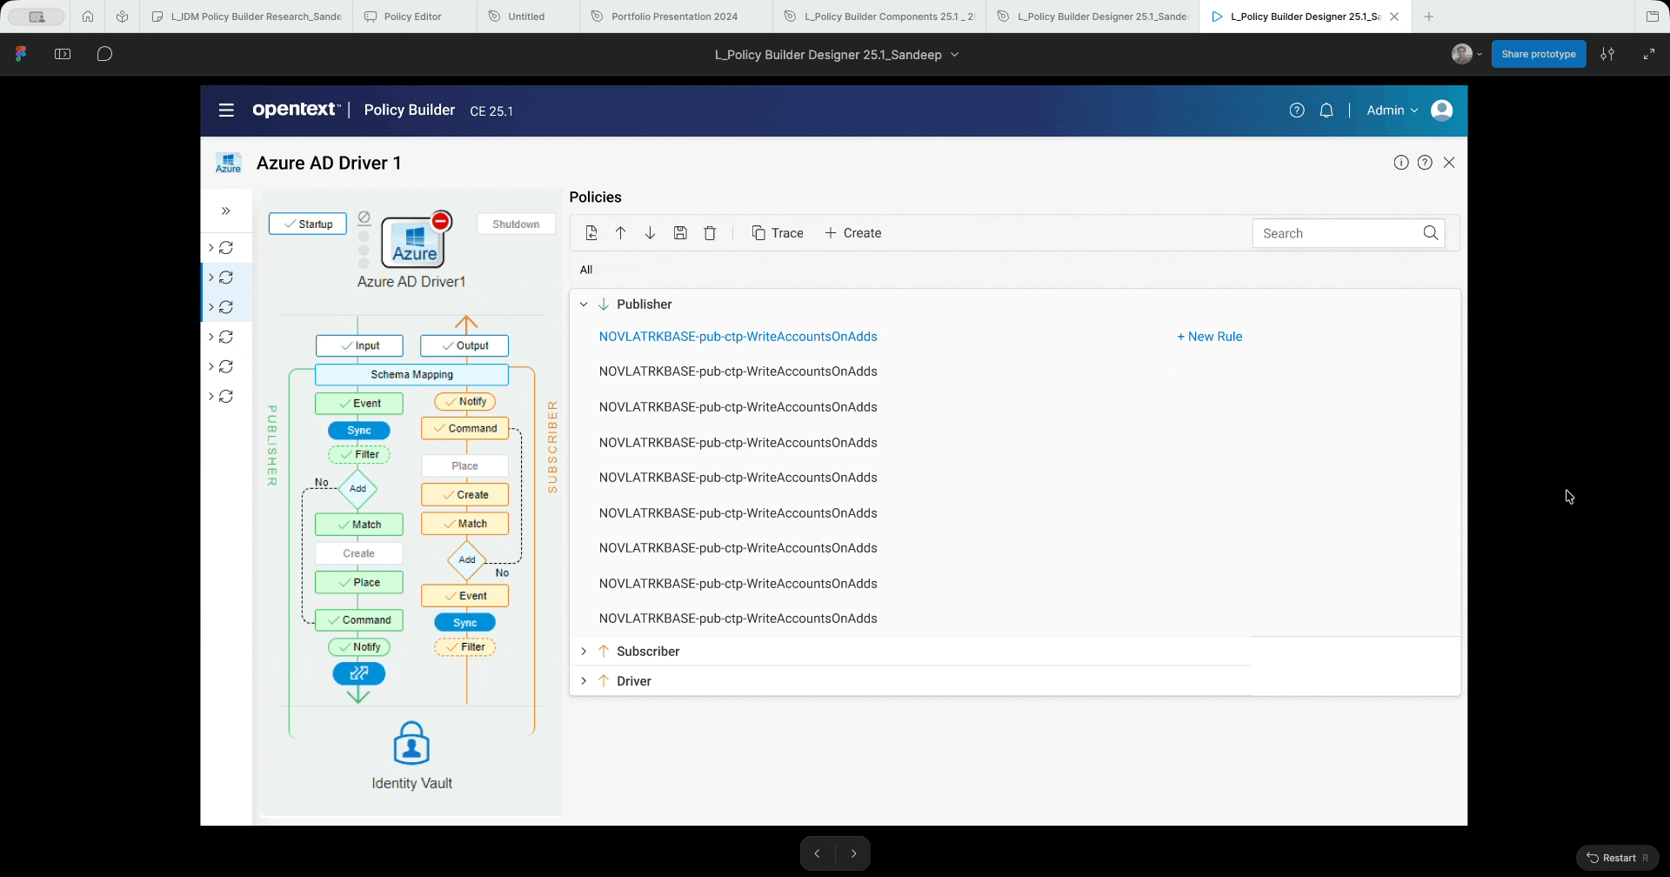Click the Publisher unchecked Create box
Screen dimensions: 1670x877
coord(359,554)
